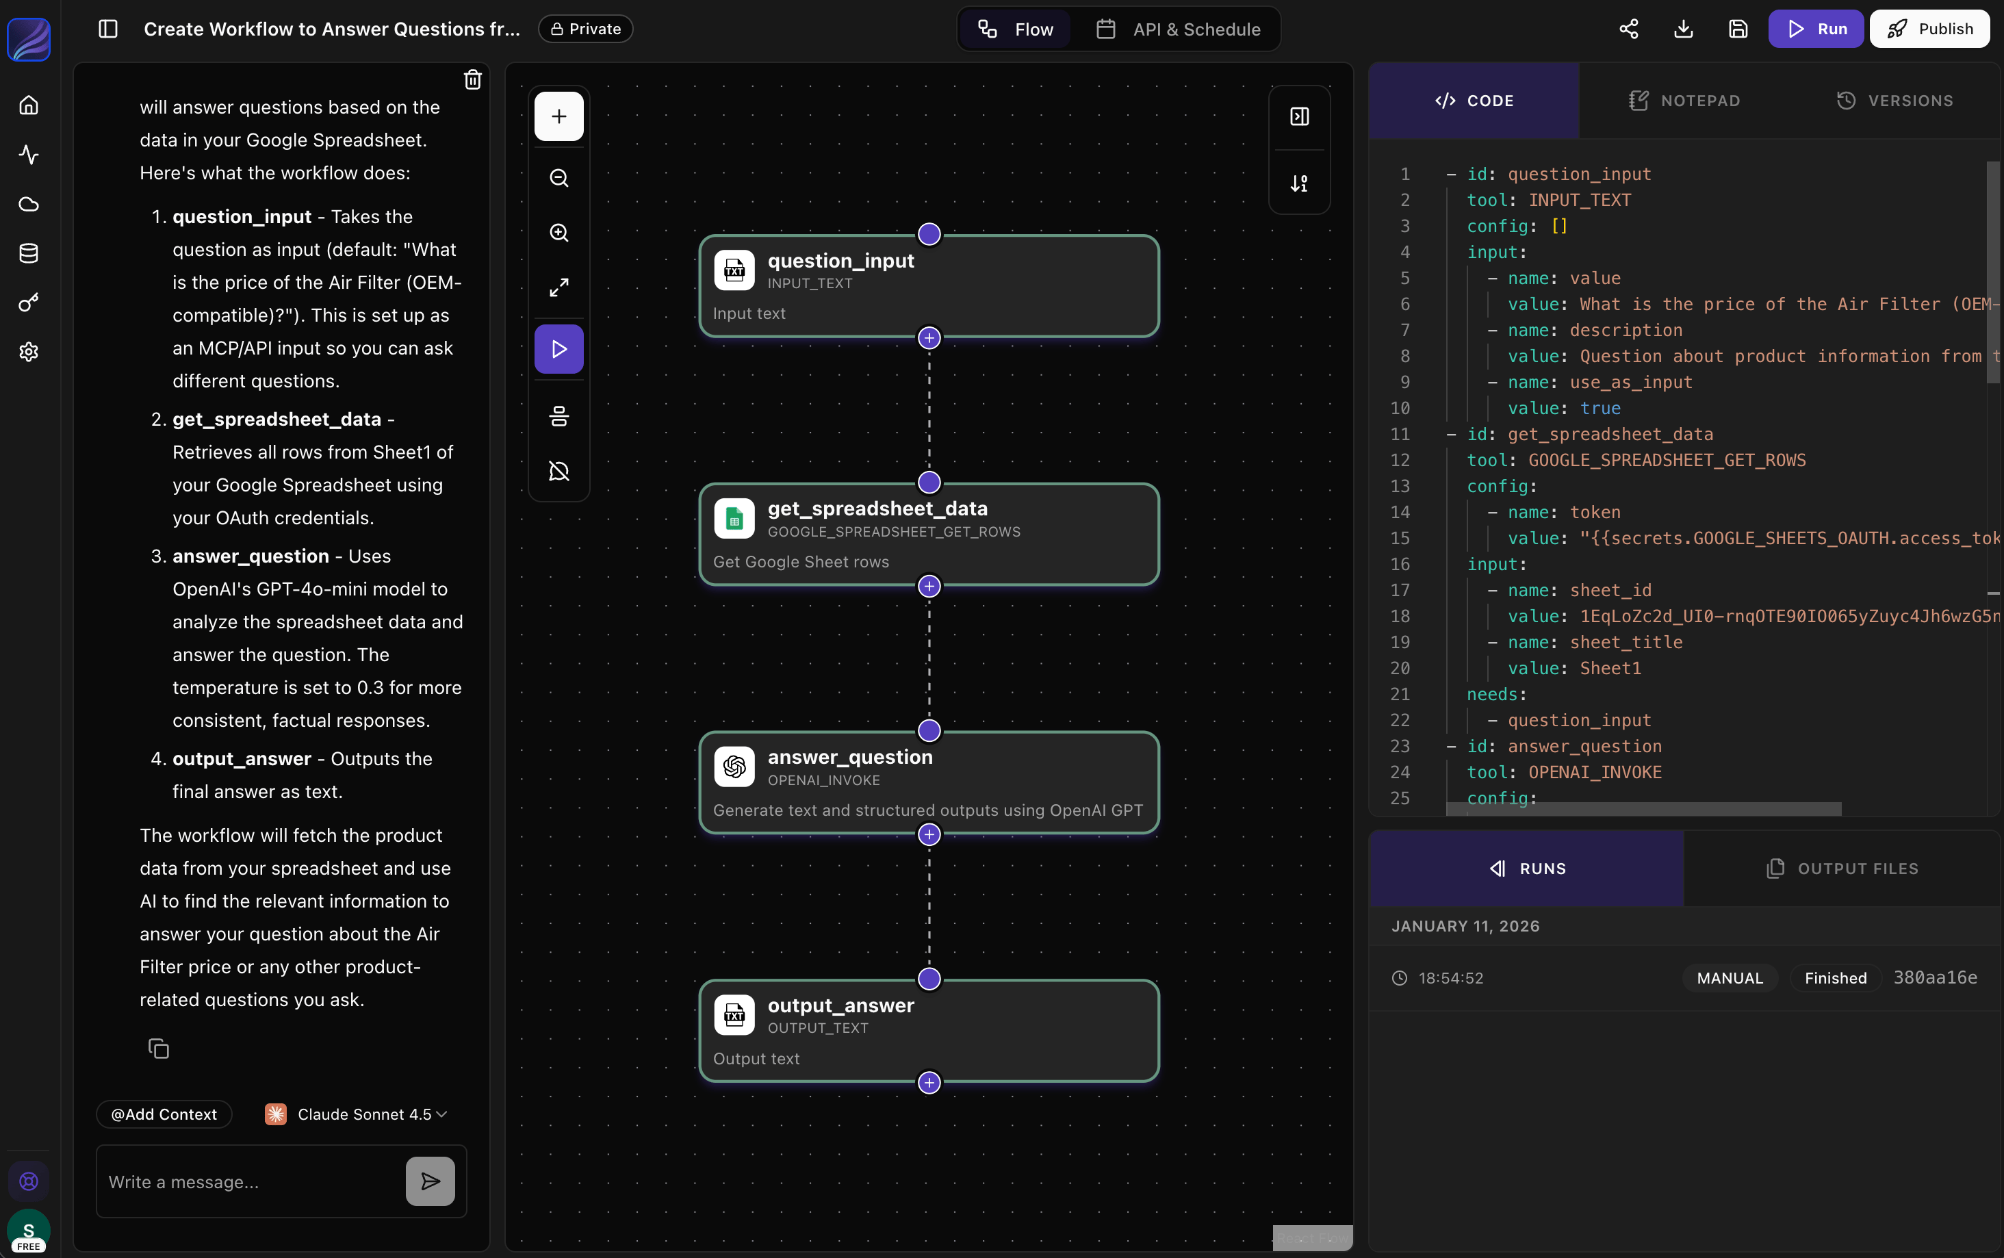Open the cloud icon in sidebar
Screen dimensions: 2004x1258
pyautogui.click(x=29, y=204)
